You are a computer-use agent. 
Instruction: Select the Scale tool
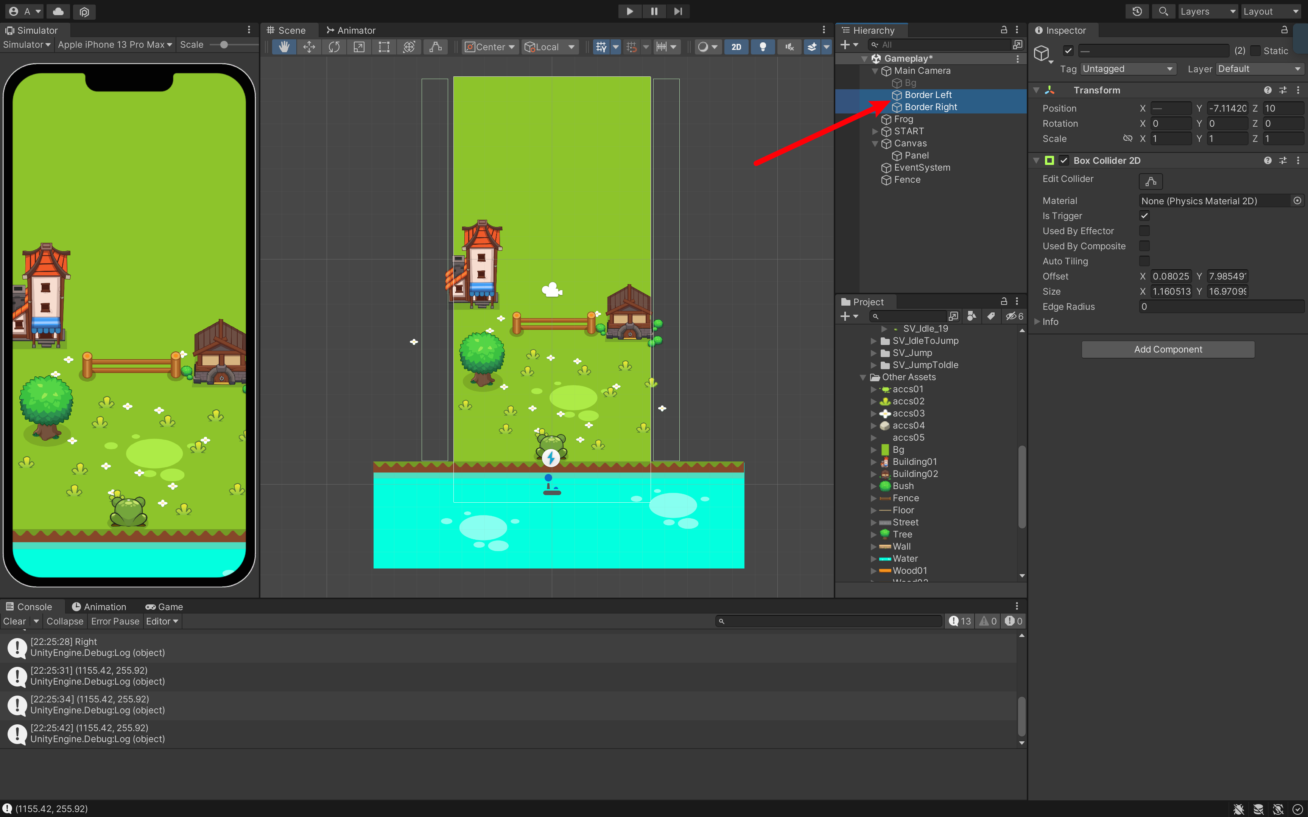tap(359, 47)
